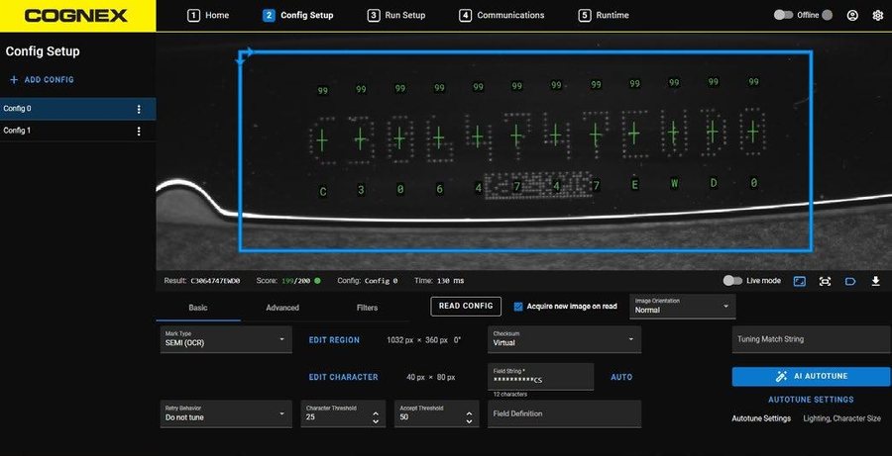892x456 pixels.
Task: Click the ADD CONFIG button
Action: pos(42,80)
